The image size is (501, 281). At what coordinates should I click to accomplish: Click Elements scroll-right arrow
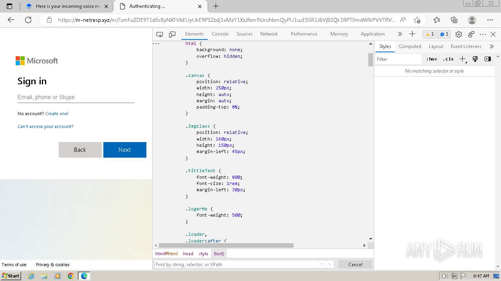point(364,245)
